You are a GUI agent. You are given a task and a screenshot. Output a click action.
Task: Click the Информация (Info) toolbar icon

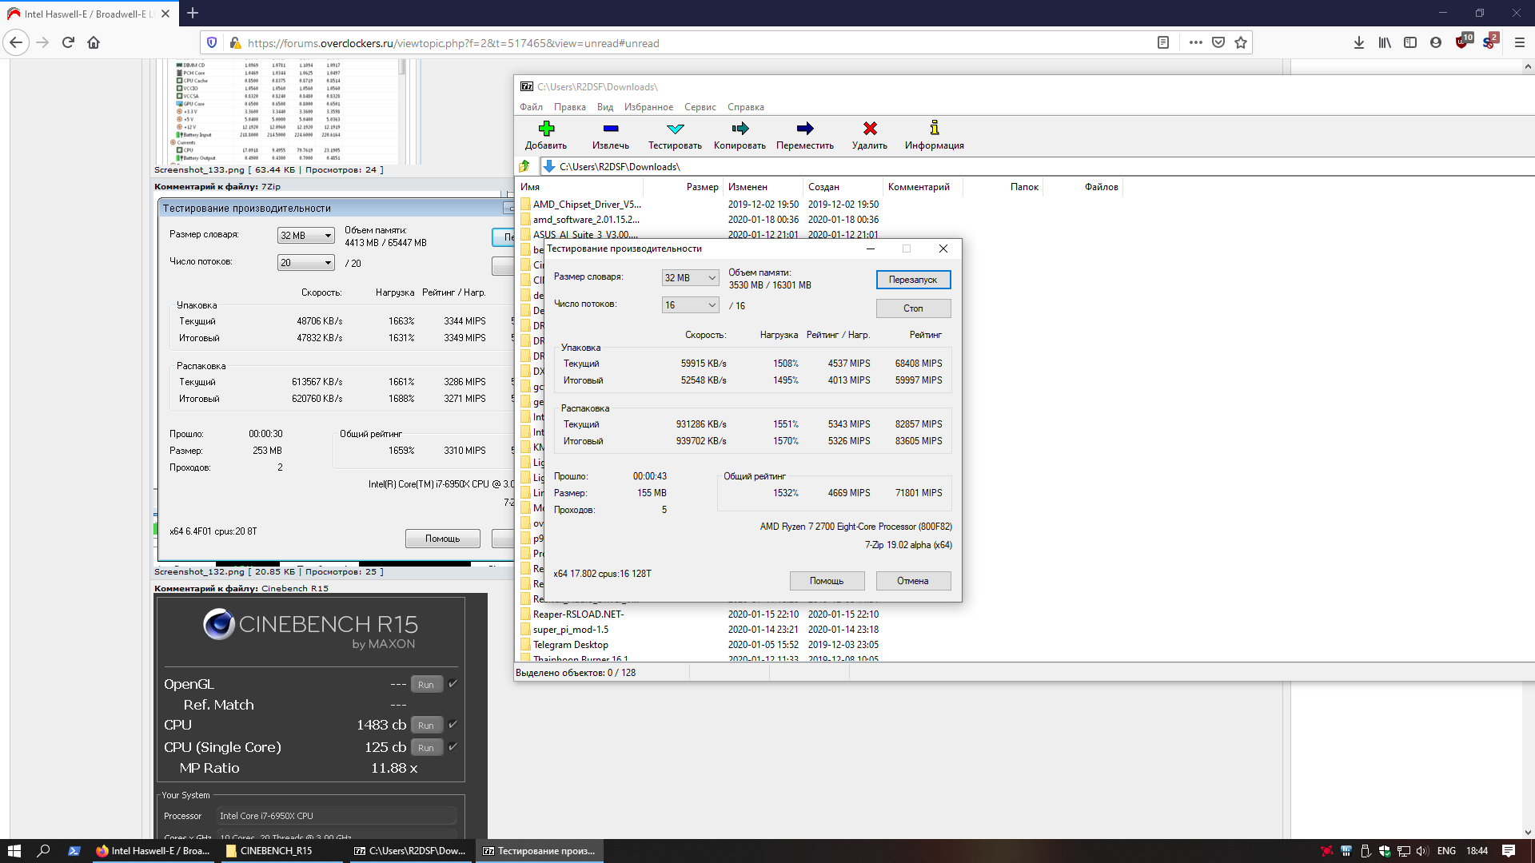click(x=934, y=129)
